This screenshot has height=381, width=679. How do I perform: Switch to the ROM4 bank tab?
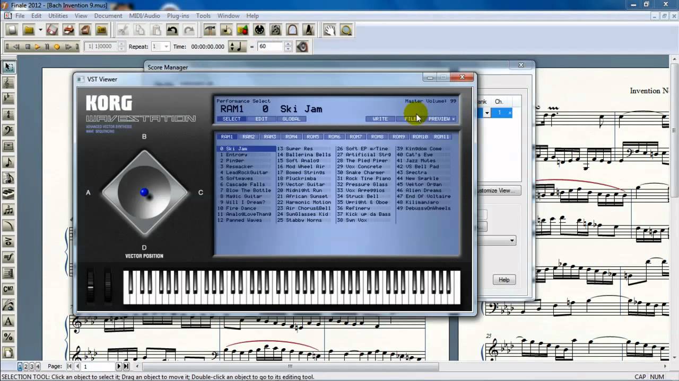(x=291, y=137)
